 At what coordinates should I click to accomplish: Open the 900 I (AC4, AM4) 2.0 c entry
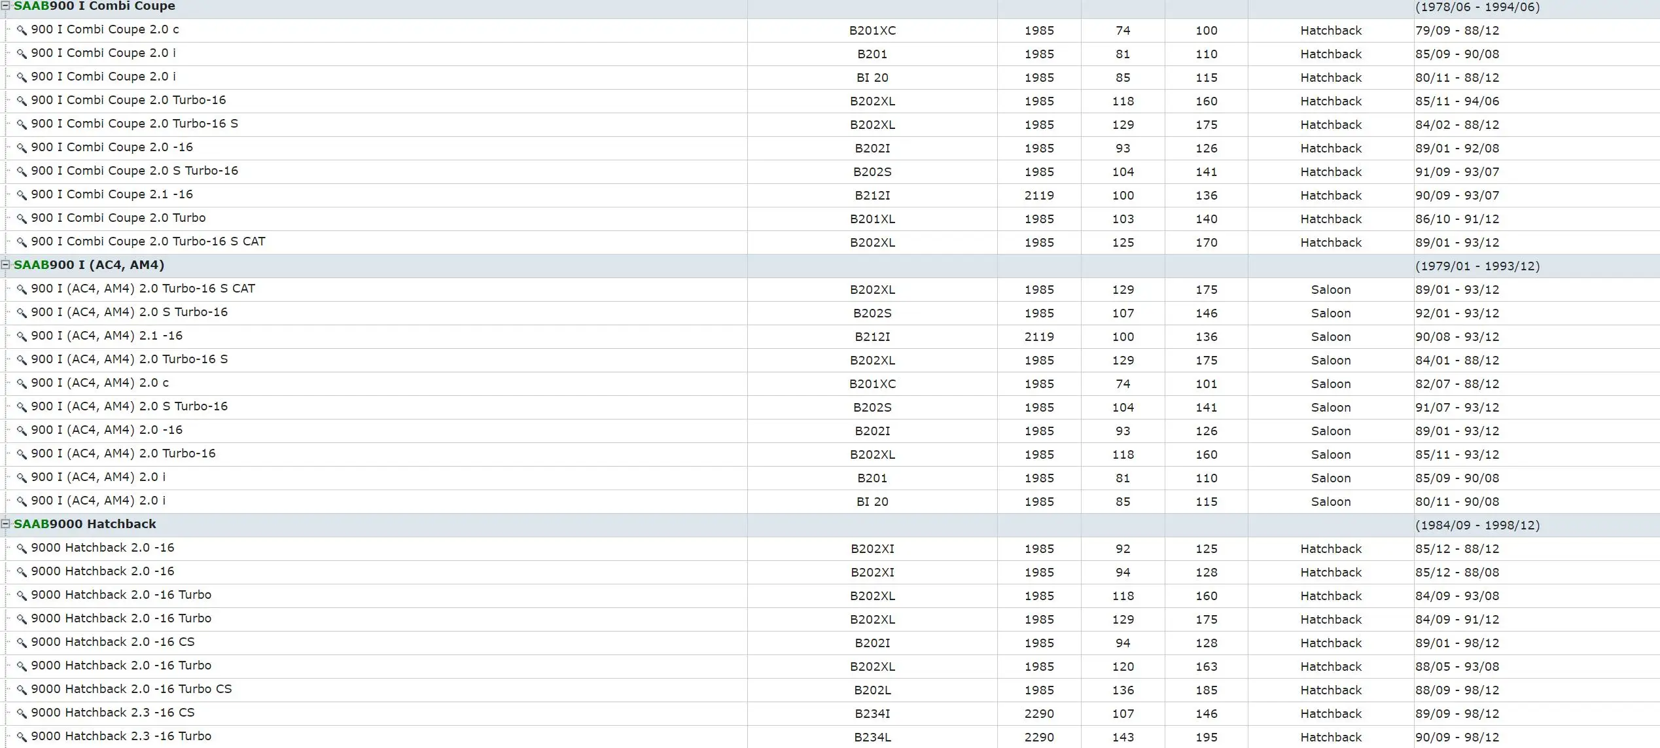pos(99,383)
